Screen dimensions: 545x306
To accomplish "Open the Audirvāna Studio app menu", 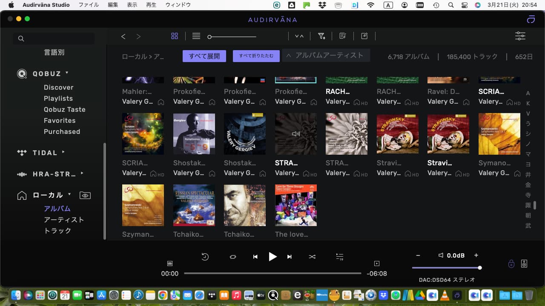I will 46,5.
